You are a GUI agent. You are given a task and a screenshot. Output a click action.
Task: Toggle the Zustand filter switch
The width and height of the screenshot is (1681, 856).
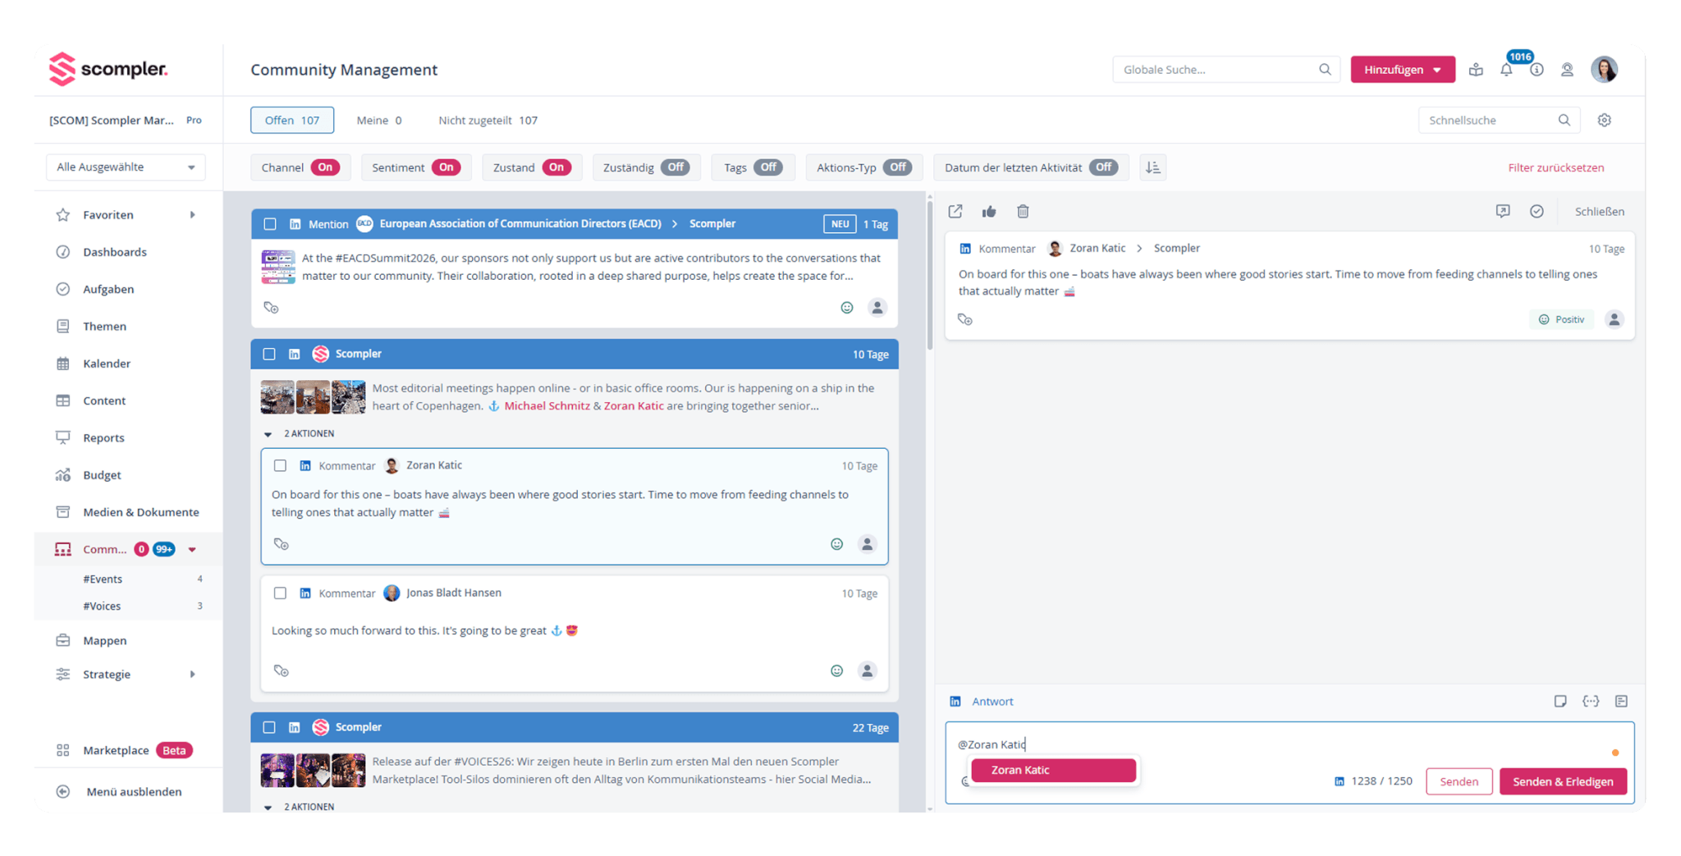[556, 167]
